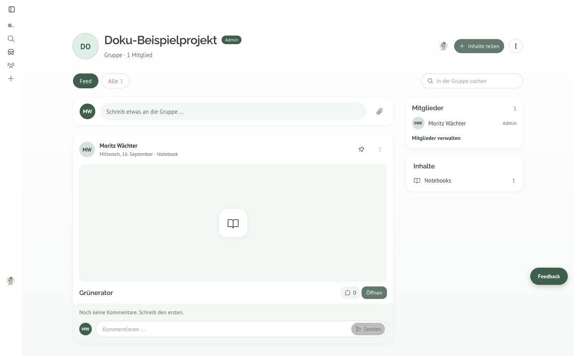Image resolution: width=574 pixels, height=356 pixels.
Task: Click the paperclip attachment icon
Action: (x=380, y=111)
